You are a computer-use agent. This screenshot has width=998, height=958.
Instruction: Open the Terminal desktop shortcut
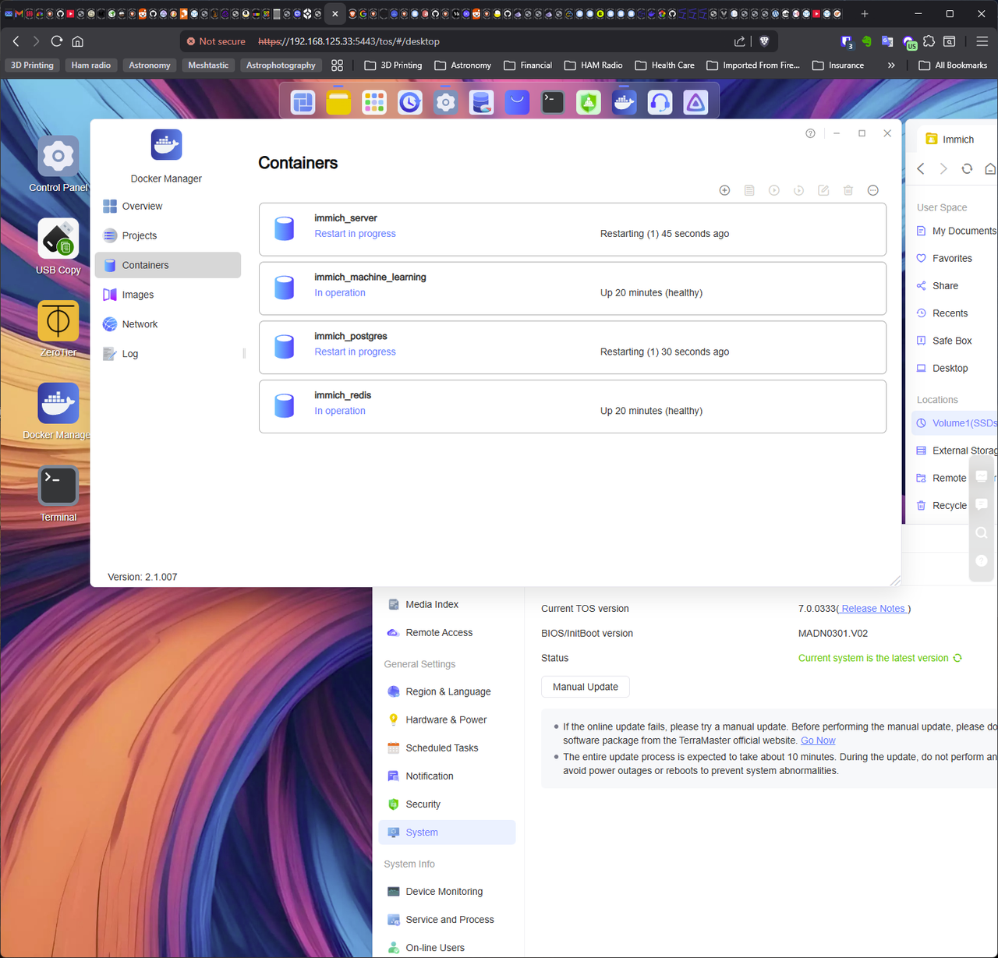58,494
